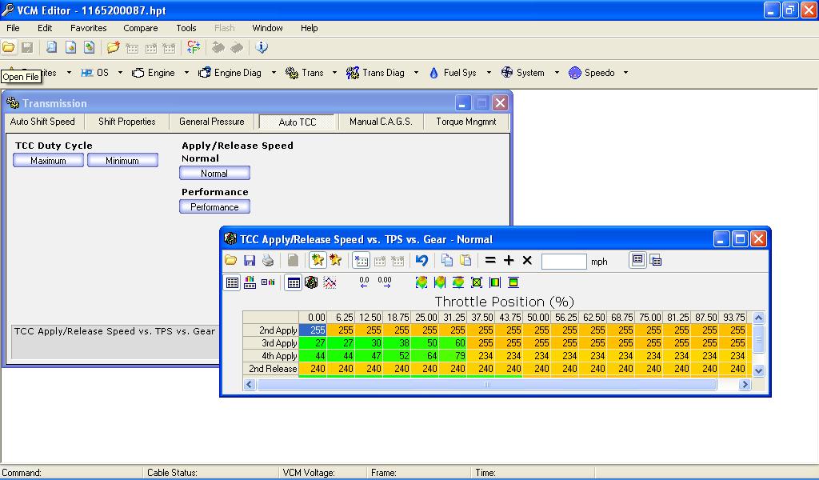Click the Normal Apply/Release Speed button
This screenshot has width=819, height=480.
point(214,173)
